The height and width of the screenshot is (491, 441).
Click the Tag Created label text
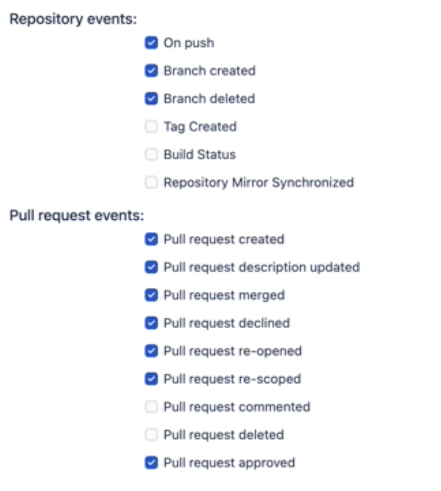point(199,126)
